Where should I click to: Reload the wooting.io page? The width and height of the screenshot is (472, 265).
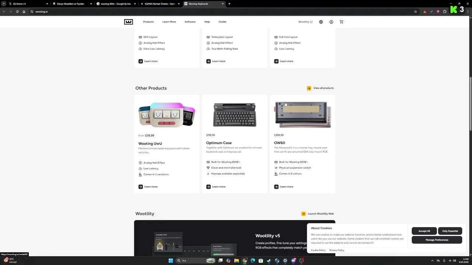[x=17, y=11]
